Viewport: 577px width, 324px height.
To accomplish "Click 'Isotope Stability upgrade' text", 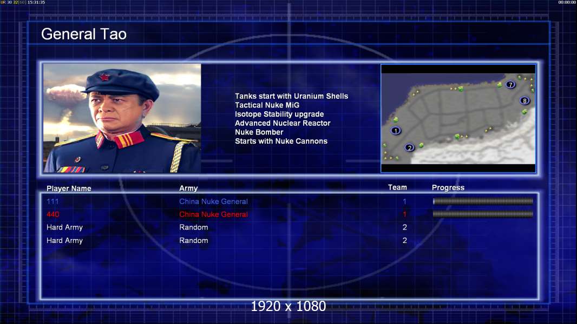I will [279, 114].
